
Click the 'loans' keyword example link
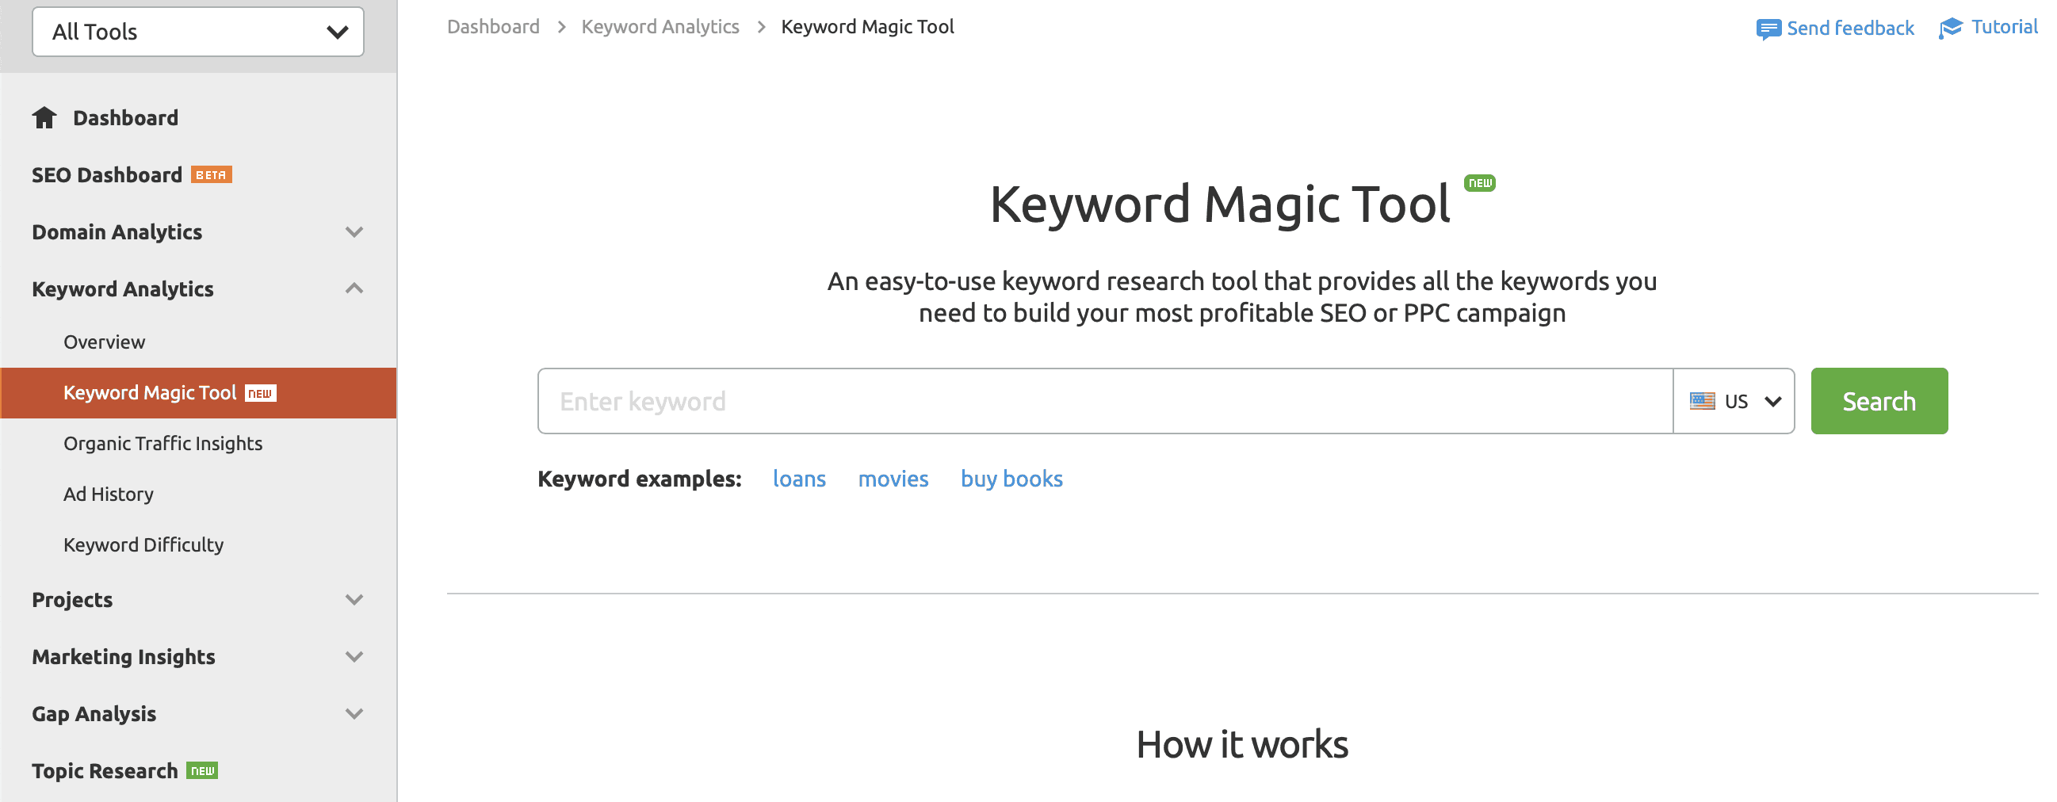pyautogui.click(x=799, y=478)
